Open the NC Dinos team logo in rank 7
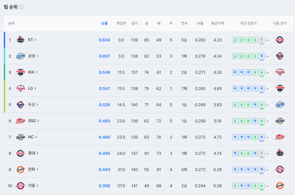The image size is (295, 195). pyautogui.click(x=21, y=137)
